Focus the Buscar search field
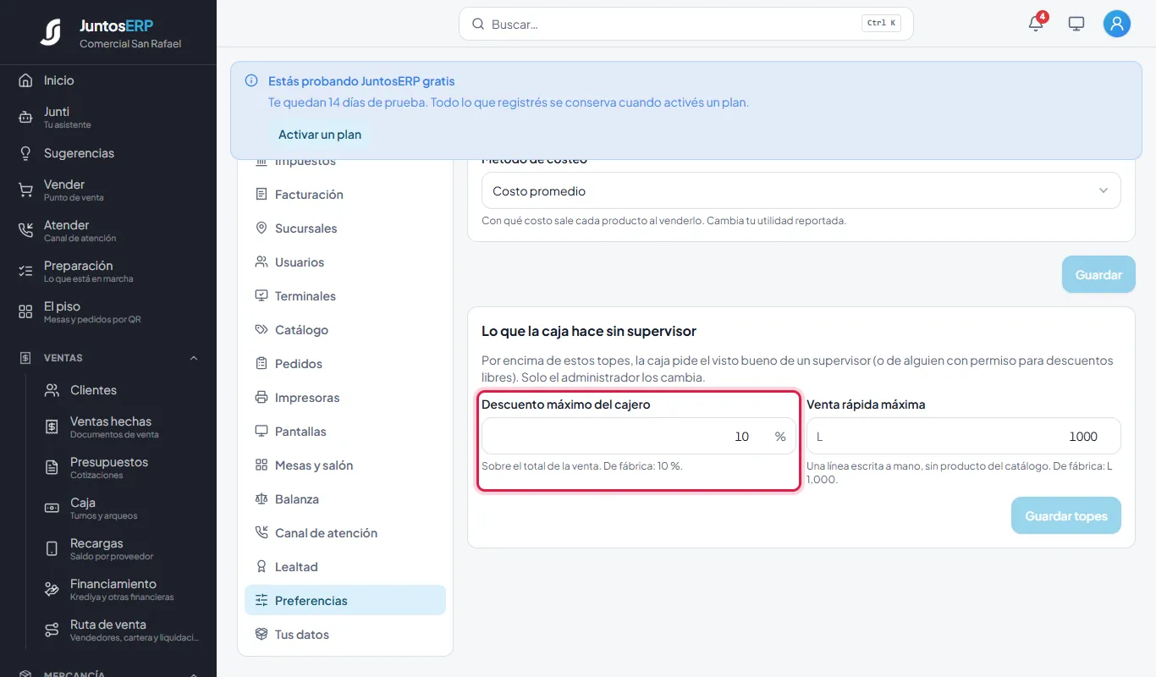 [686, 25]
